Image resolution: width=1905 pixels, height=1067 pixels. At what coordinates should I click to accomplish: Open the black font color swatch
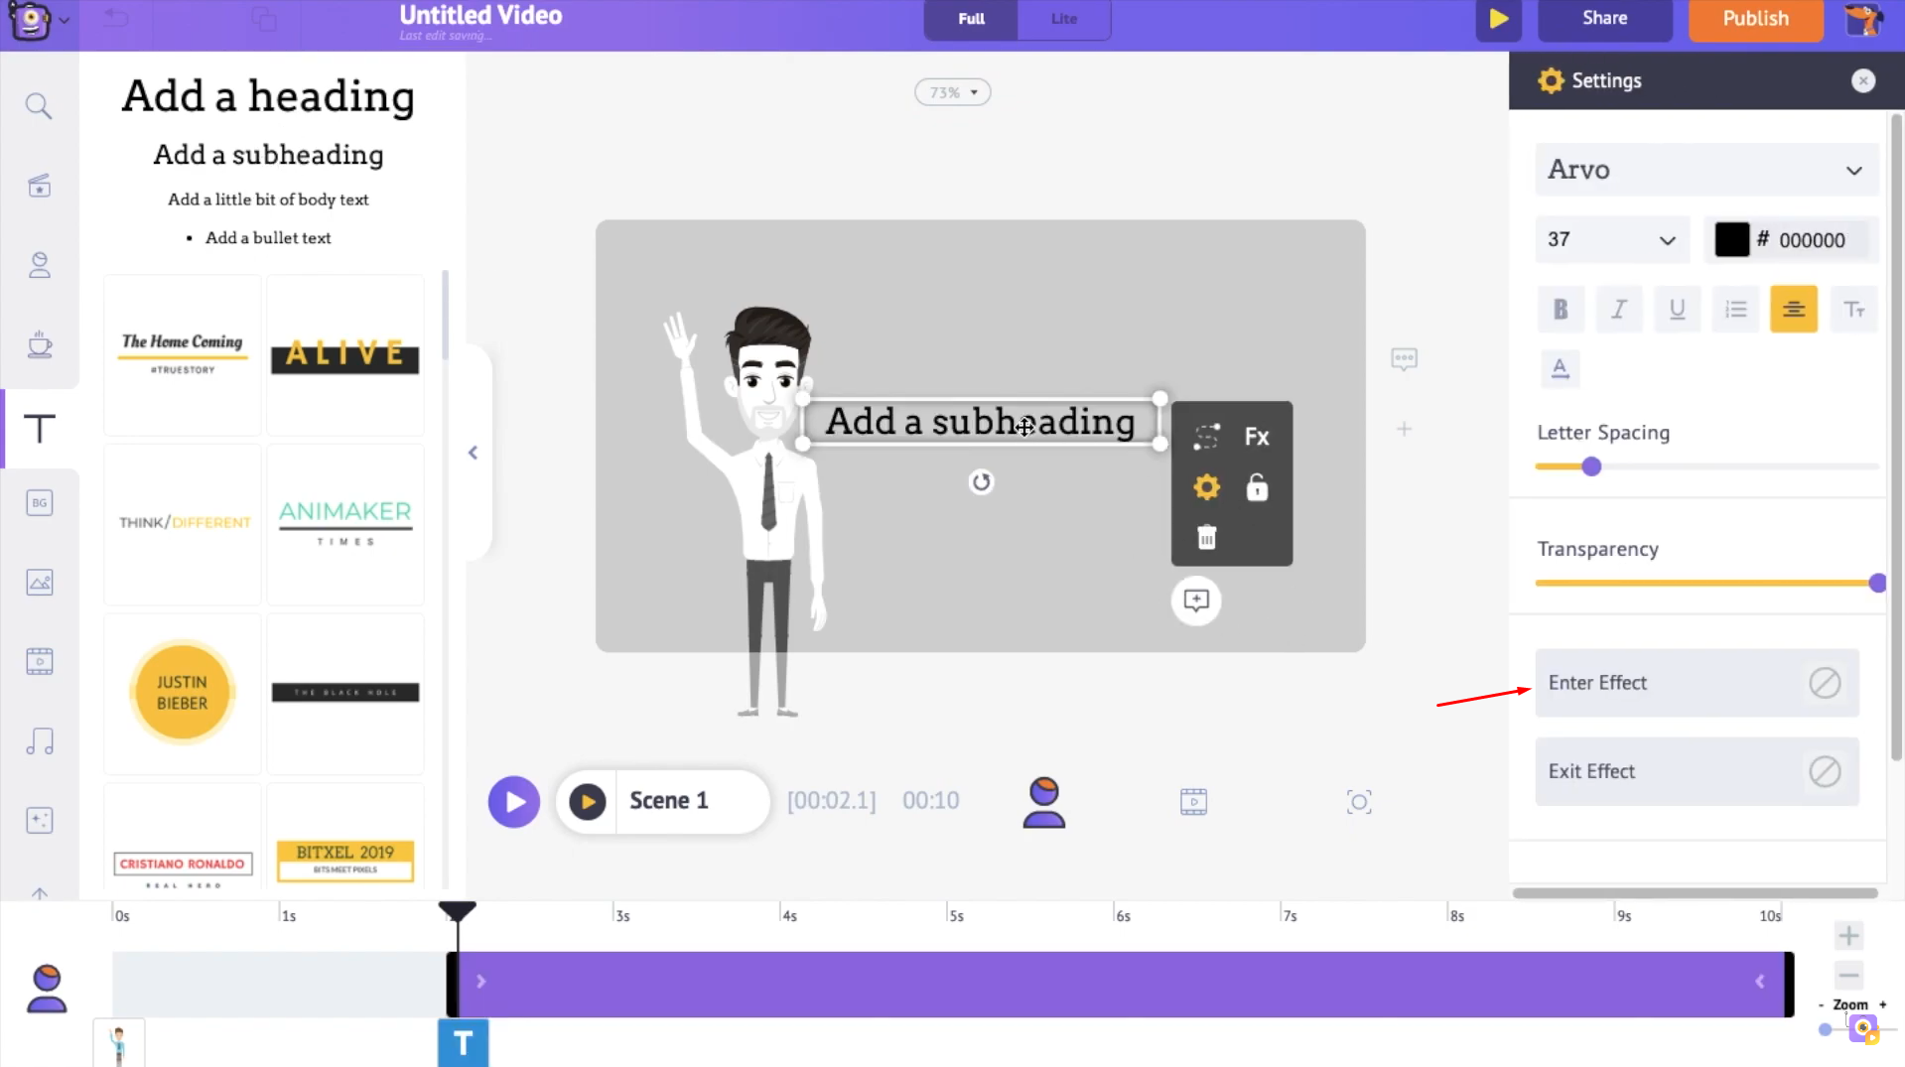pos(1731,239)
